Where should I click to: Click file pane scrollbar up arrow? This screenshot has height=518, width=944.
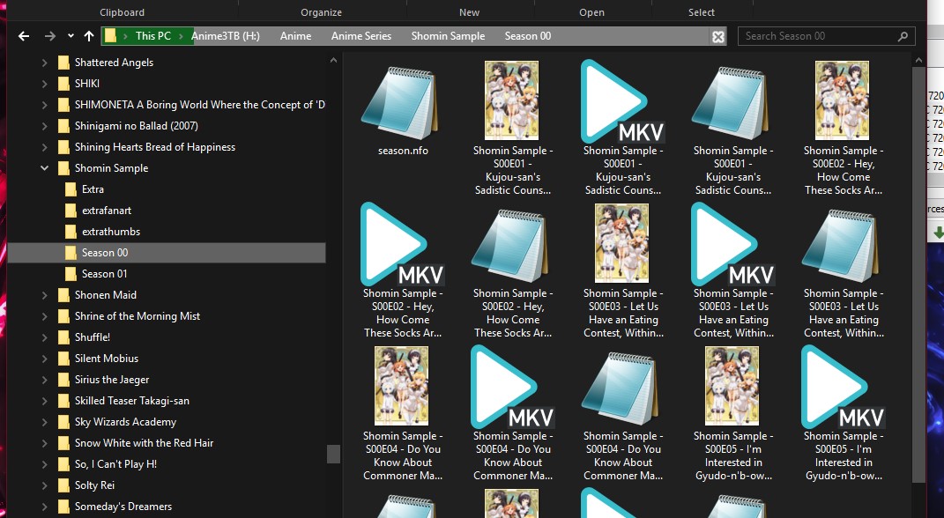tap(918, 60)
